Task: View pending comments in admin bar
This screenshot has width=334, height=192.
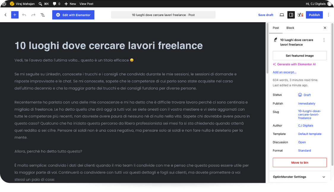Action: 56,4
